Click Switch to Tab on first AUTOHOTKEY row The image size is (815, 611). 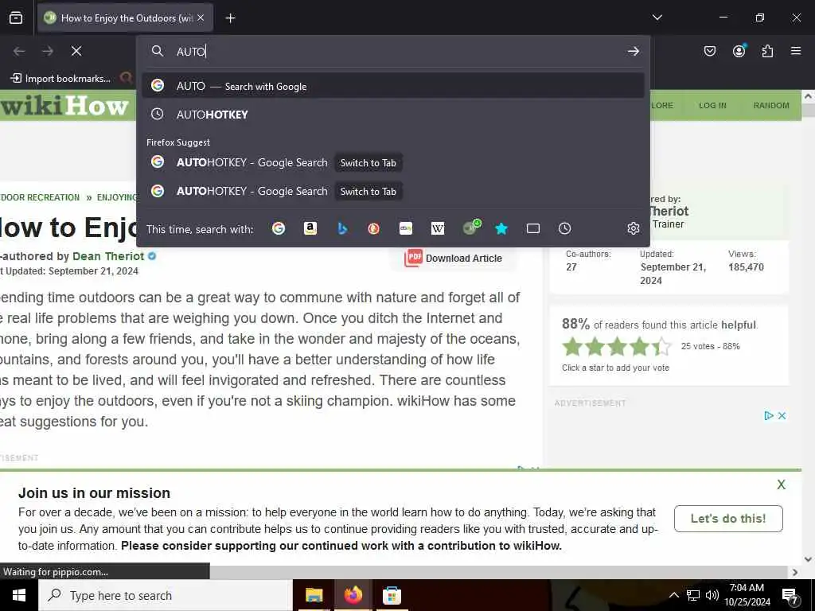tap(368, 163)
